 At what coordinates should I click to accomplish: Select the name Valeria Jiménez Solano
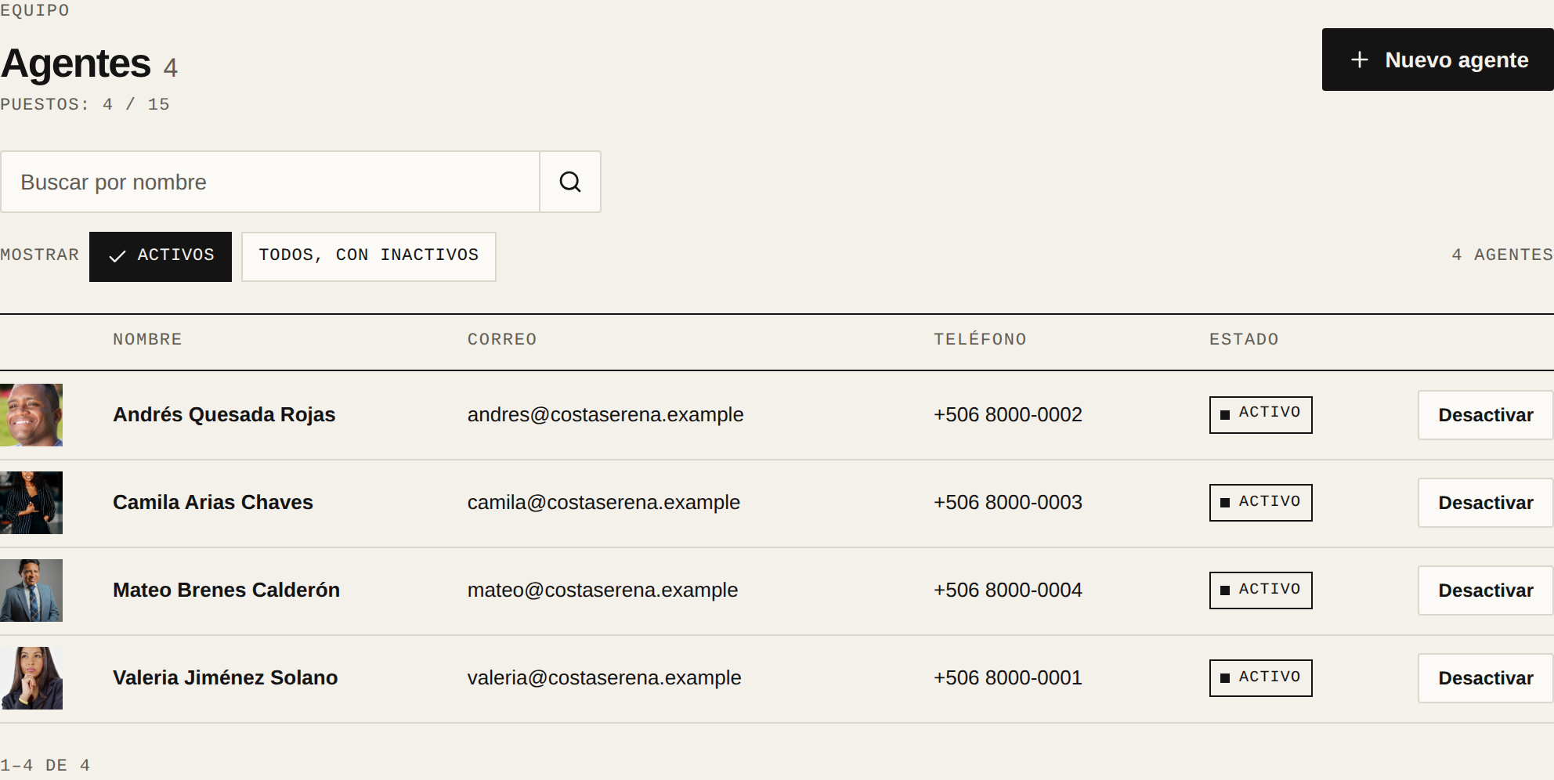pos(226,677)
